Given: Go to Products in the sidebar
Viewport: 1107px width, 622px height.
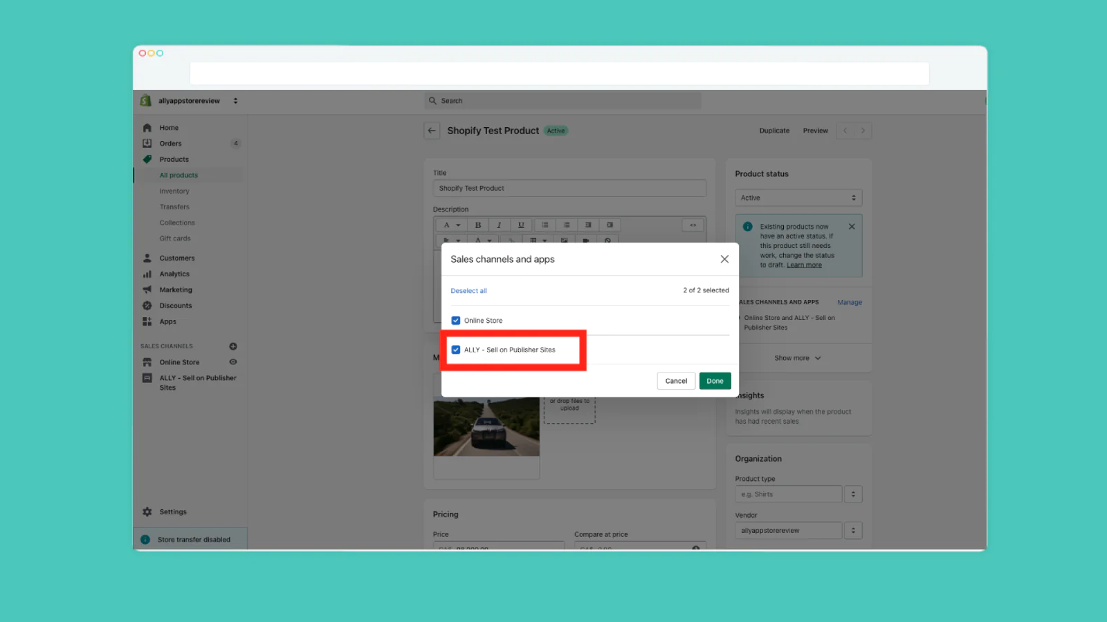Looking at the screenshot, I should pyautogui.click(x=174, y=160).
